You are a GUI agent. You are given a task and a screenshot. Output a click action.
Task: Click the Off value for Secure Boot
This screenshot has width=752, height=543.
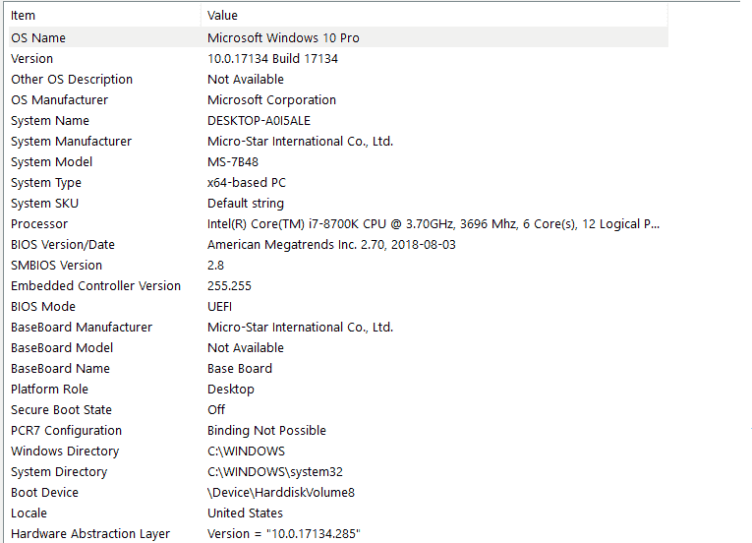[x=216, y=409]
